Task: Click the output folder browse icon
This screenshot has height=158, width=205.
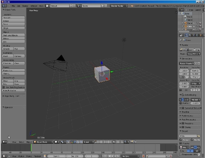Action: [x=199, y=136]
